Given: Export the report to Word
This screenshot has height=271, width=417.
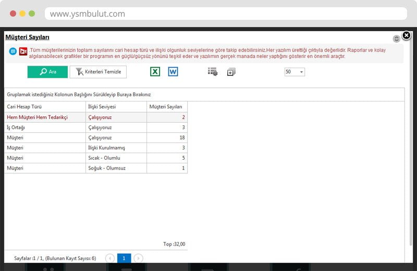Looking at the screenshot, I should click(173, 72).
